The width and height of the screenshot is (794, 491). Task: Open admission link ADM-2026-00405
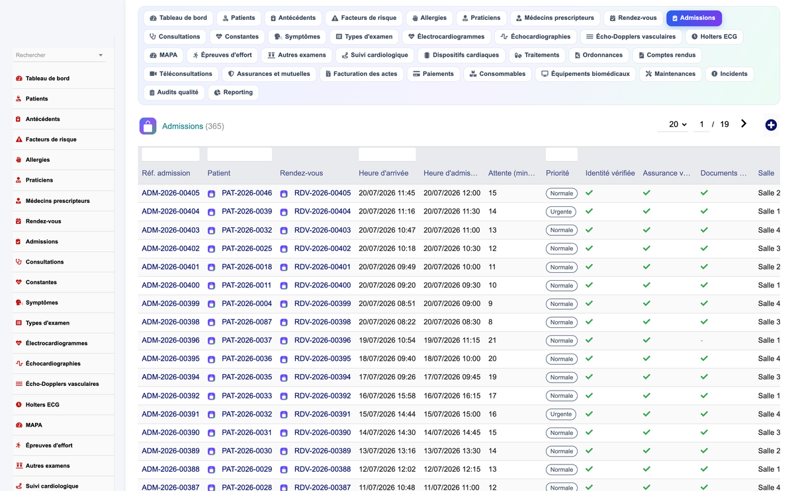click(x=171, y=193)
